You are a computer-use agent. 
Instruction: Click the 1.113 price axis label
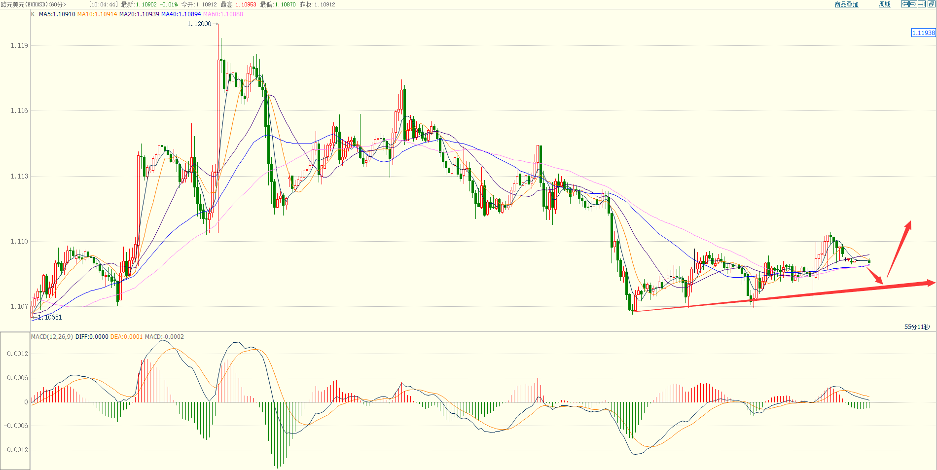(19, 176)
